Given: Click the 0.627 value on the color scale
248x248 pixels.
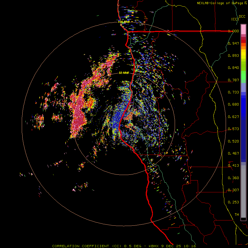Looking at the screenshot, I should pos(233,117).
